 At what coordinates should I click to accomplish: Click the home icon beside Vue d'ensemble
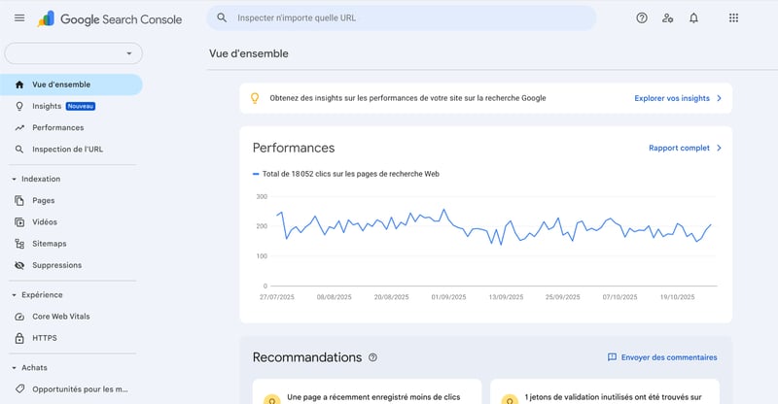(19, 84)
